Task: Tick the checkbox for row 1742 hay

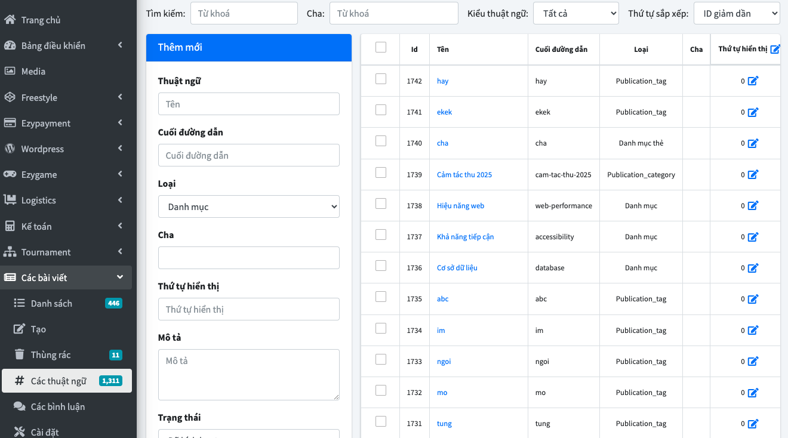Action: [x=381, y=79]
